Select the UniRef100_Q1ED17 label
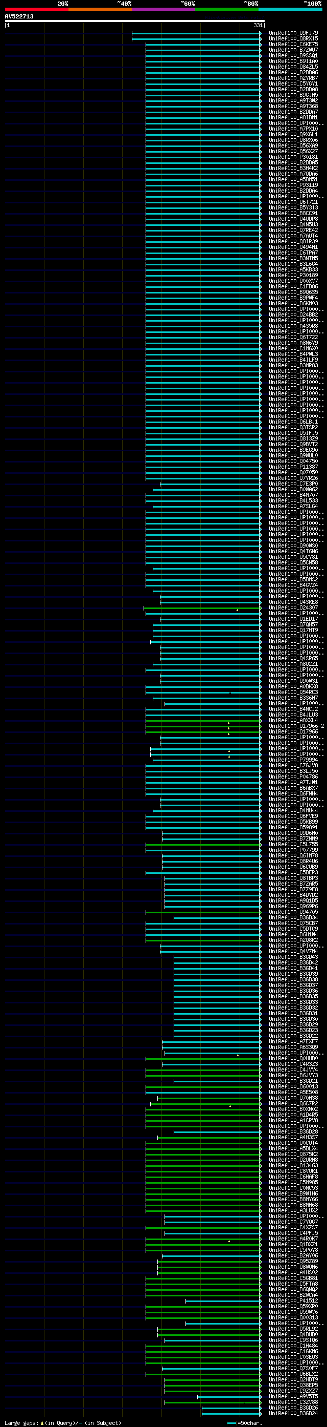This screenshot has height=1427, width=327. tap(293, 619)
